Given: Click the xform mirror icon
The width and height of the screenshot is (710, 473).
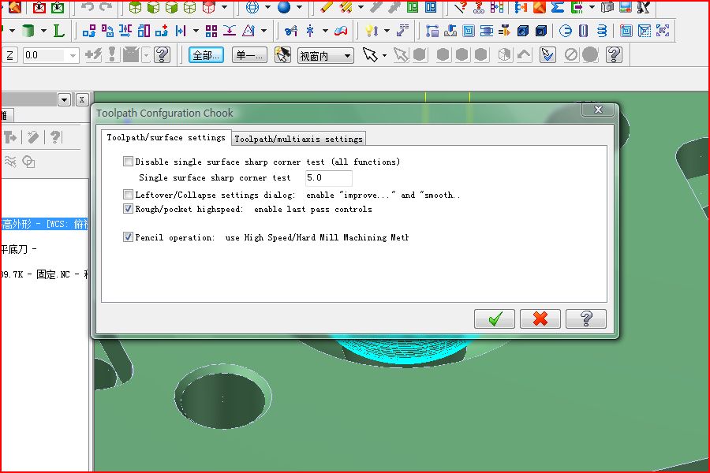Looking at the screenshot, I should (181, 31).
